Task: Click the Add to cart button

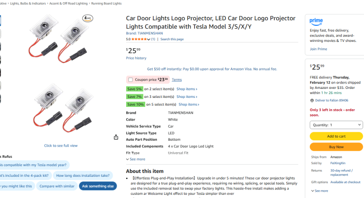Action: (x=336, y=136)
